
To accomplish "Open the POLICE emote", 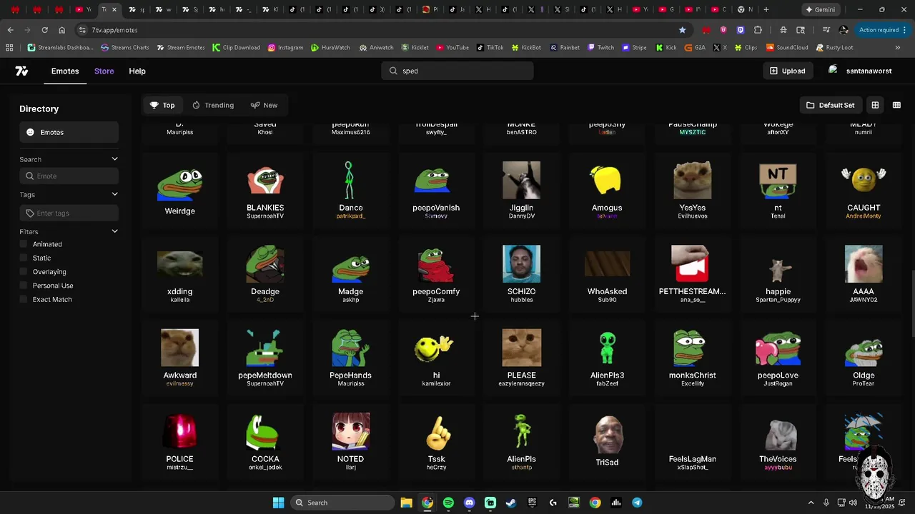I will point(179,442).
